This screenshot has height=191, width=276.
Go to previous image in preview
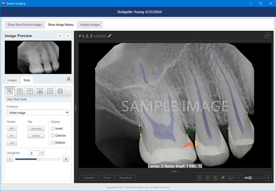(60, 36)
